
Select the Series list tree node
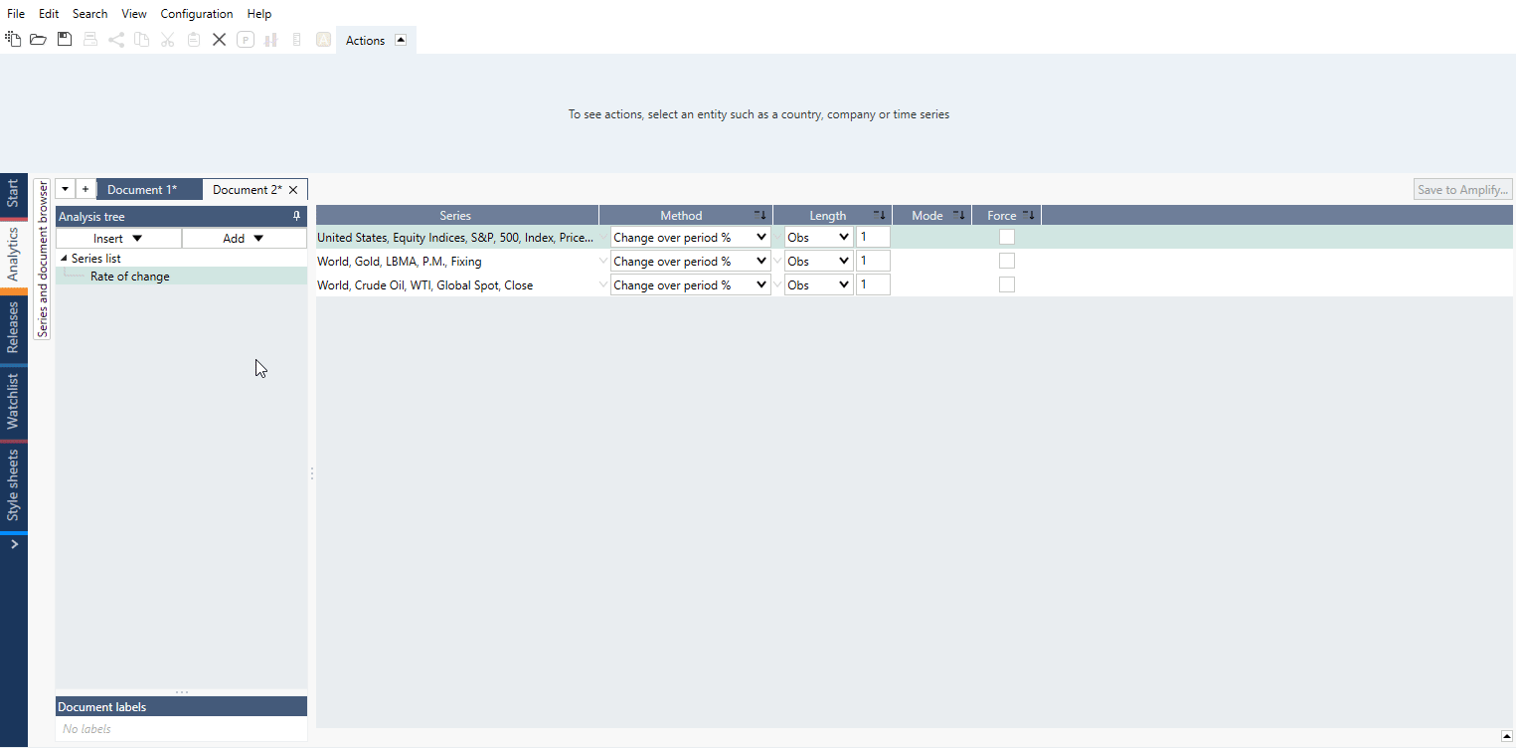[x=95, y=259]
